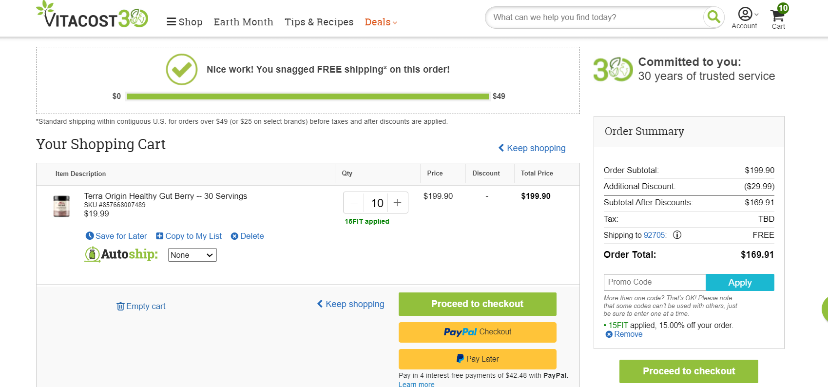Open the shopping cart icon with 10 items
Image resolution: width=828 pixels, height=387 pixels.
point(778,17)
